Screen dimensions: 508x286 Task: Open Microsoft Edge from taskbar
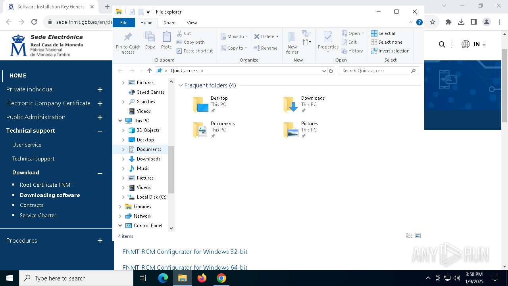(x=163, y=278)
